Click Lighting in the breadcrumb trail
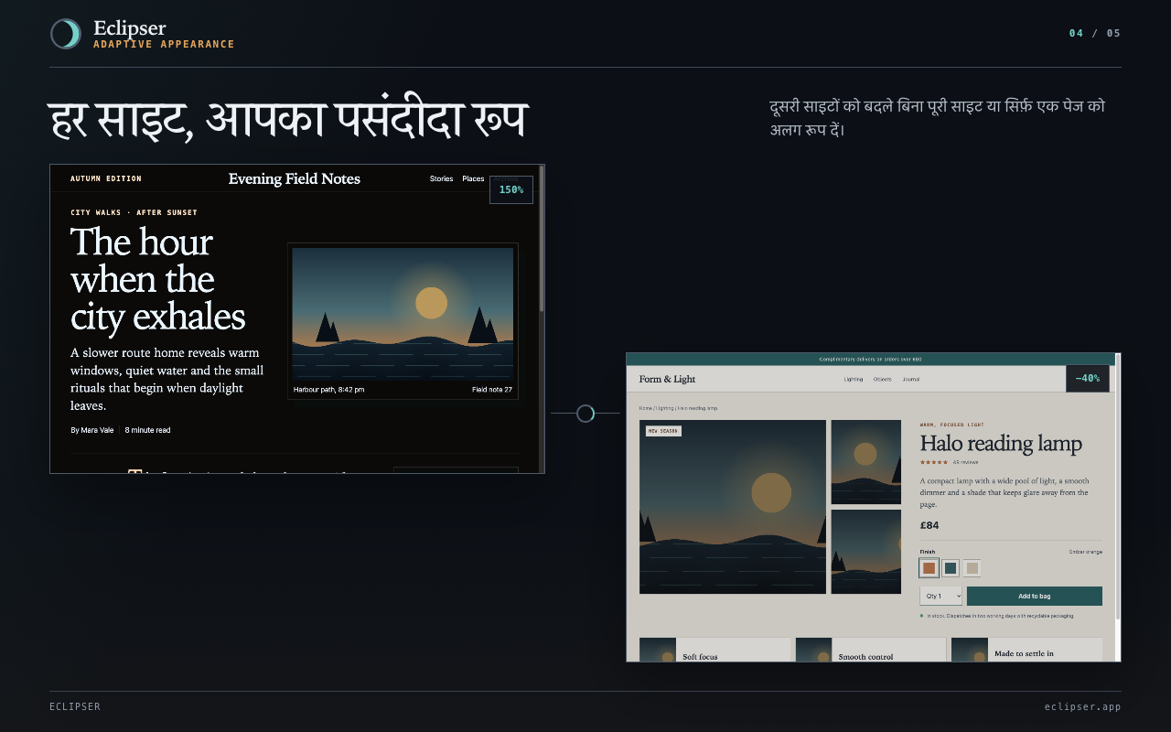The image size is (1171, 732). coord(663,408)
